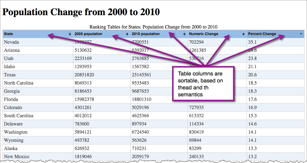Click Wyoming's percent change value
The image size is (307, 163).
[252, 140]
